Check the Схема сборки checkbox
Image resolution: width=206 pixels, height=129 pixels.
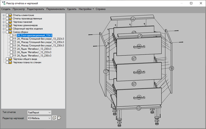click(7, 32)
